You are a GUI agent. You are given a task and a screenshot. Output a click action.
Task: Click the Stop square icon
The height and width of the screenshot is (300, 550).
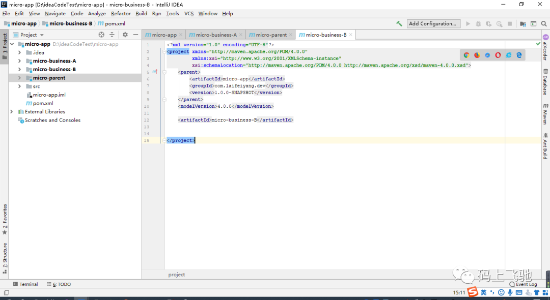click(x=510, y=24)
